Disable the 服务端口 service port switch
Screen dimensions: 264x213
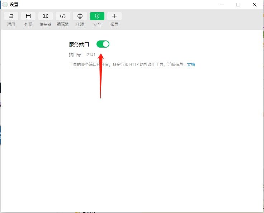103,44
